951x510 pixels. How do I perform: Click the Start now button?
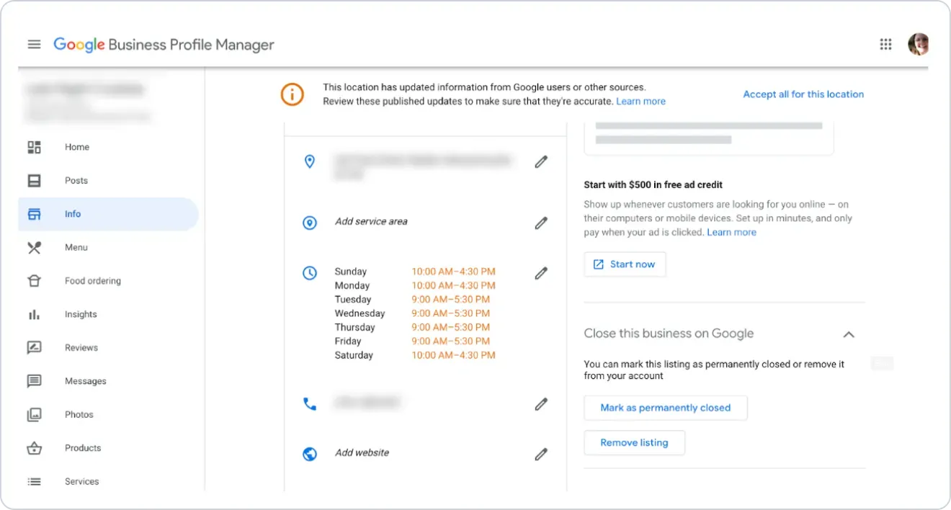tap(625, 264)
